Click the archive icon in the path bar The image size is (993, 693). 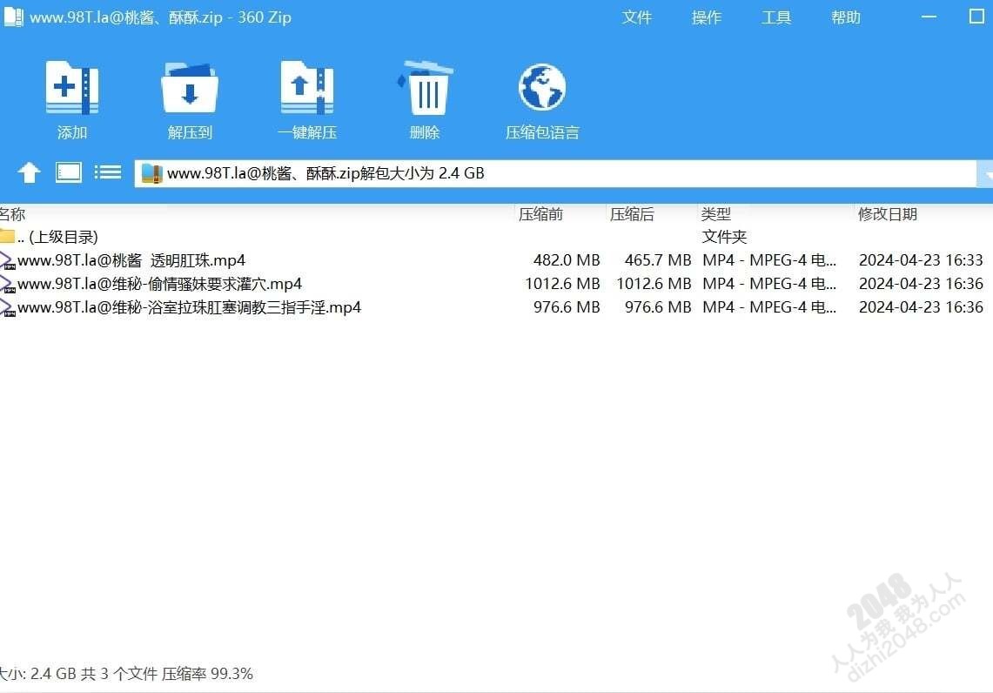tap(152, 173)
